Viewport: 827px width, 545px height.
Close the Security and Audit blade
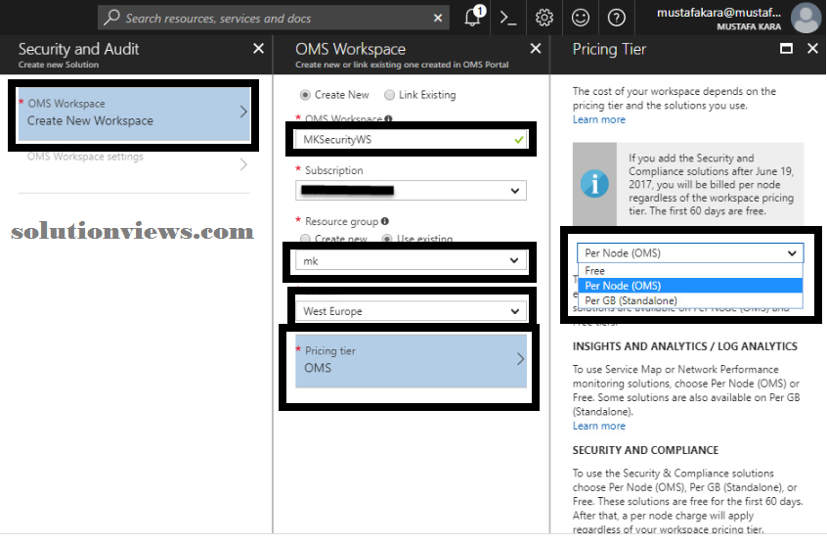[x=258, y=49]
